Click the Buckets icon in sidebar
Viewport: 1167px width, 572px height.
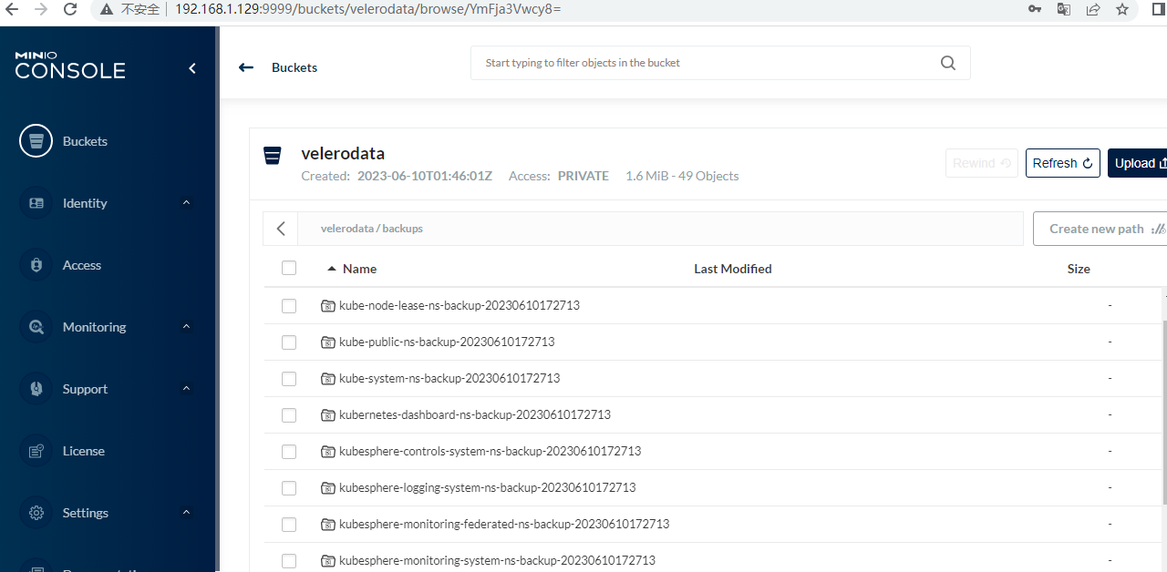(x=36, y=141)
